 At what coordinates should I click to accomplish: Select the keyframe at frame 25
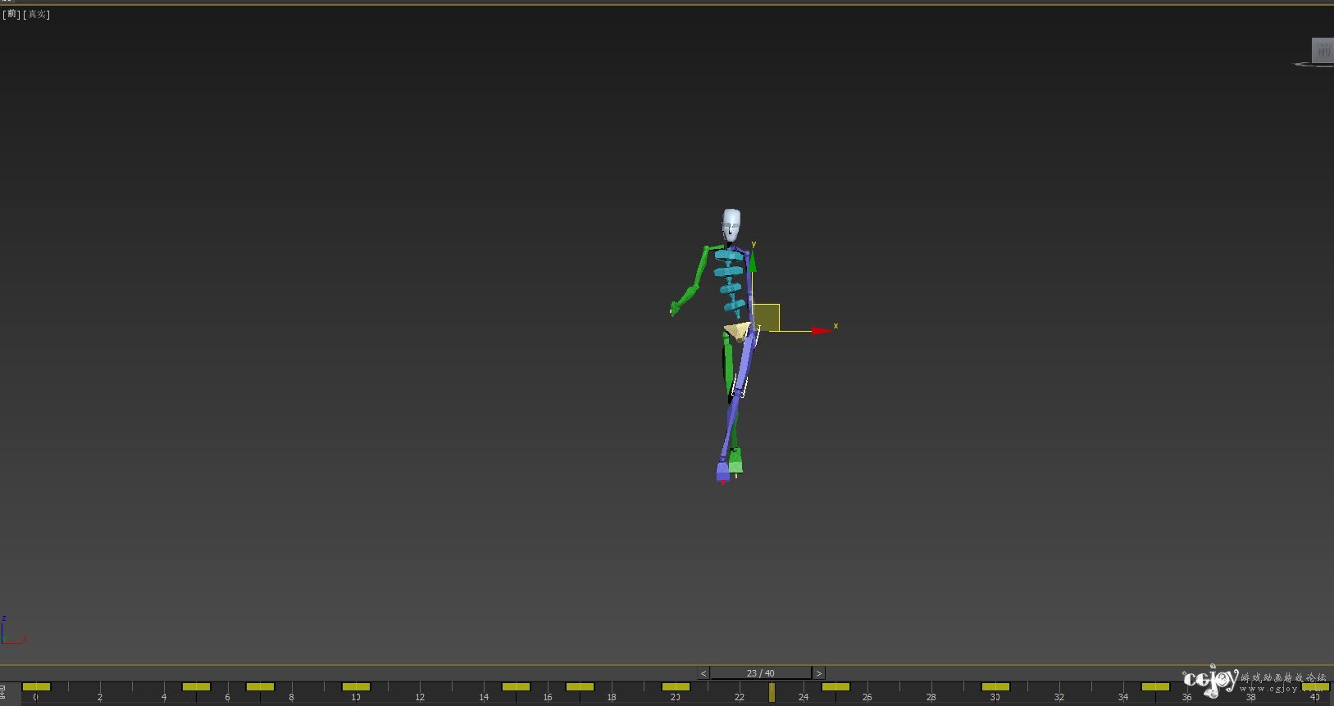pyautogui.click(x=835, y=686)
